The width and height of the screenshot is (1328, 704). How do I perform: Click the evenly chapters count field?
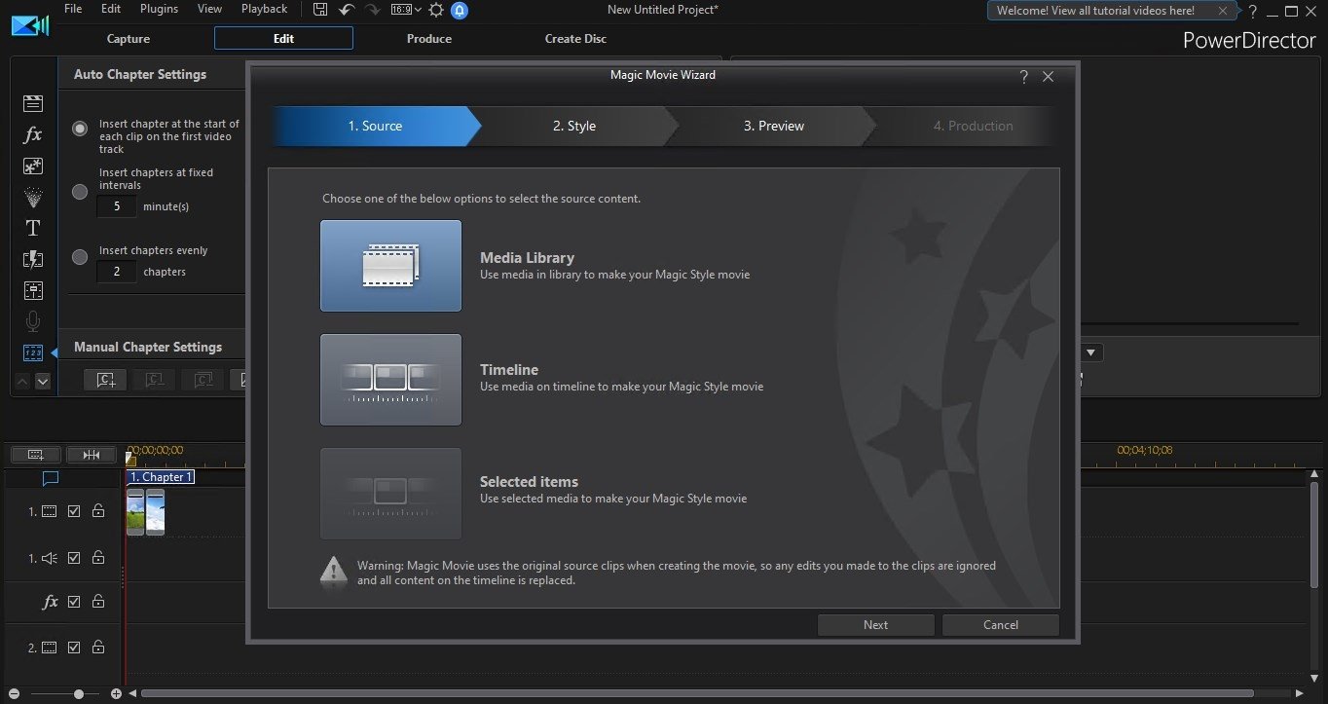pyautogui.click(x=117, y=272)
